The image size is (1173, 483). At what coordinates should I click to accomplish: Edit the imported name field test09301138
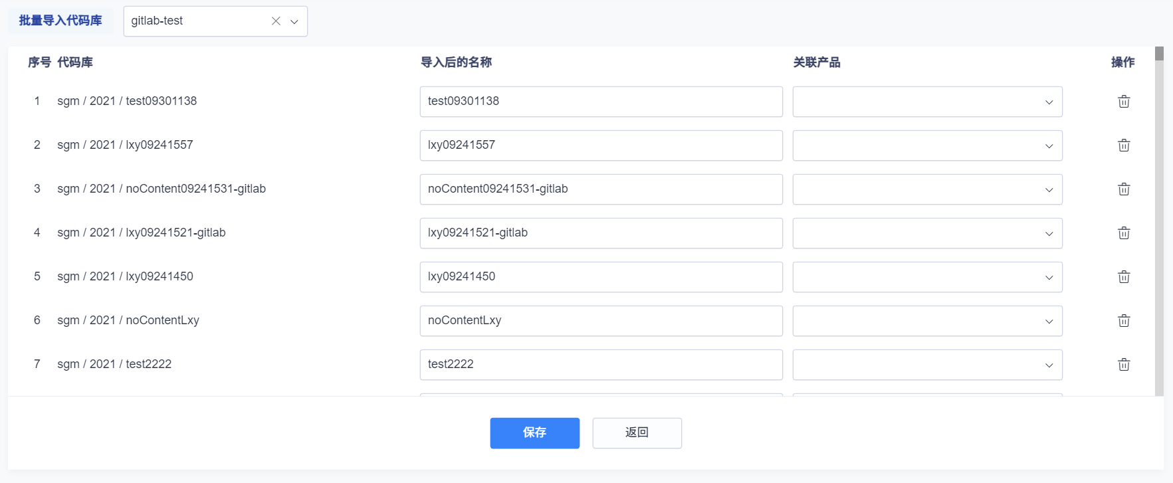pos(601,102)
